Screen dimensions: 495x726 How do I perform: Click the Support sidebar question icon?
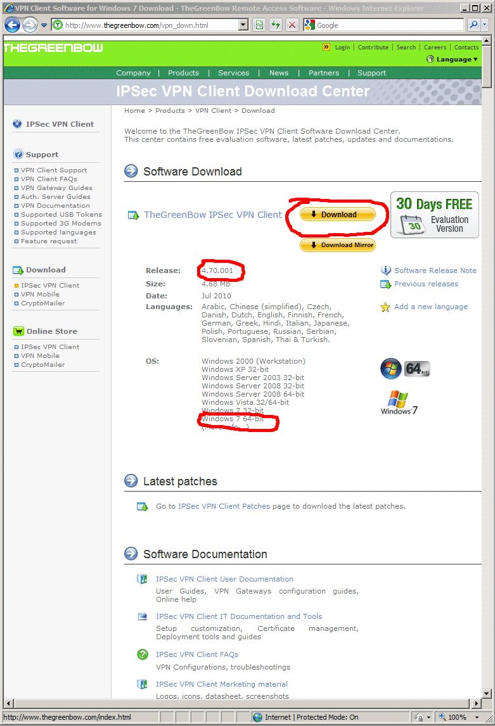[18, 154]
